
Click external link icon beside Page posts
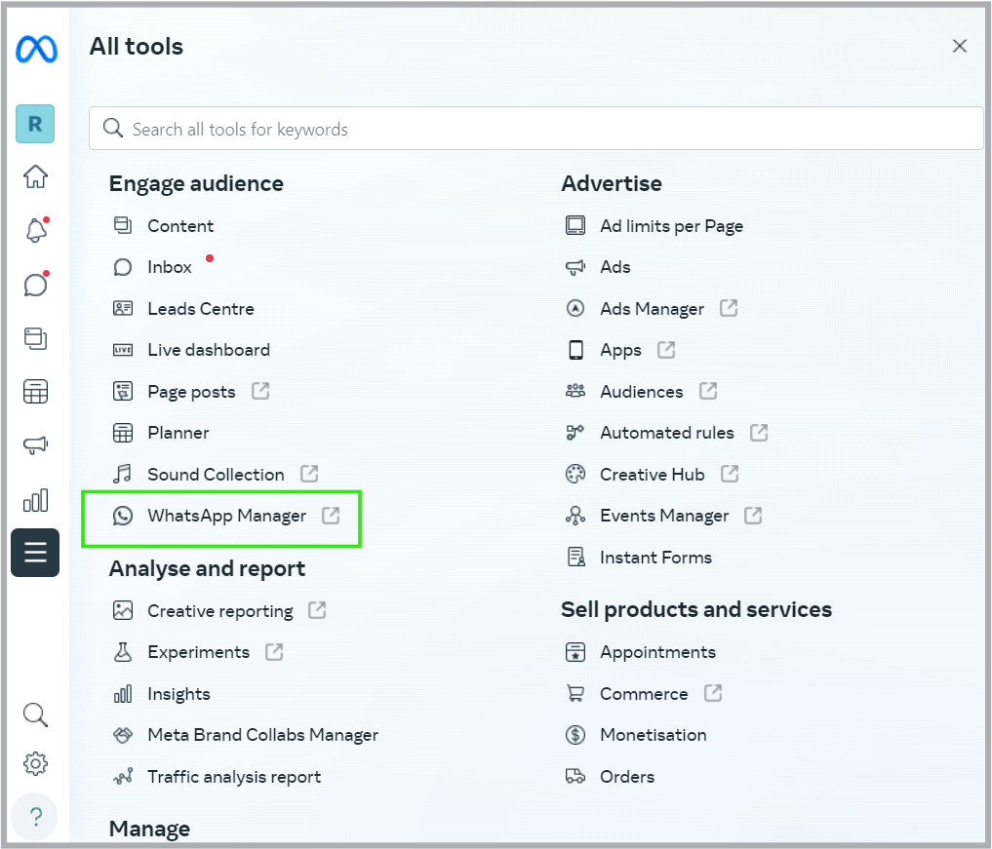(260, 391)
